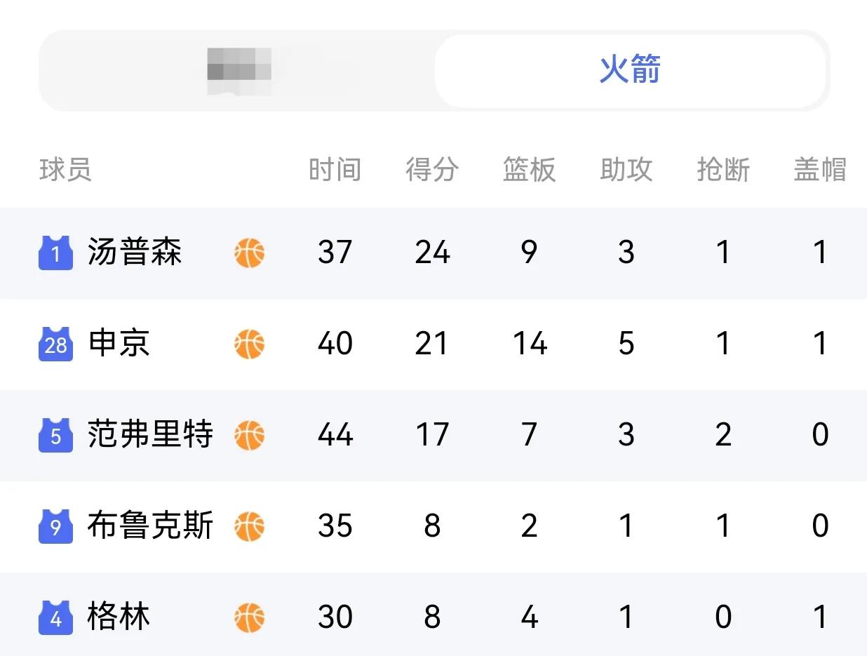Select 布鲁克斯's points value 8

432,526
